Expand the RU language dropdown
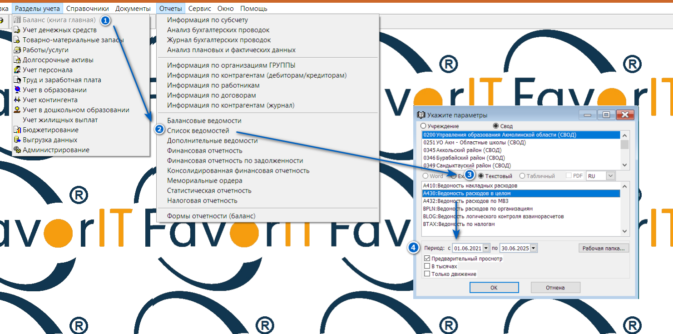The image size is (673, 334). pyautogui.click(x=610, y=176)
